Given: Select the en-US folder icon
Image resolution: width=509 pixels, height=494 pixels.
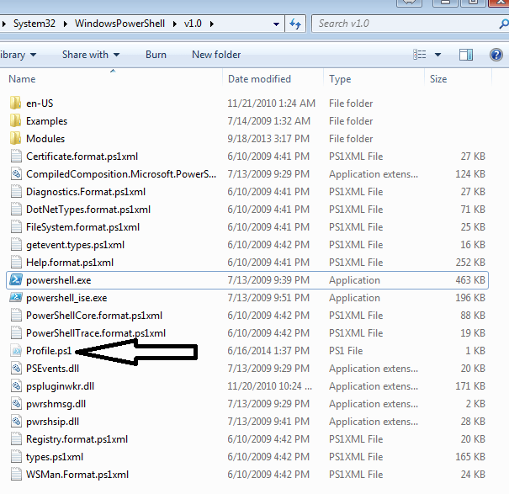Looking at the screenshot, I should (15, 104).
